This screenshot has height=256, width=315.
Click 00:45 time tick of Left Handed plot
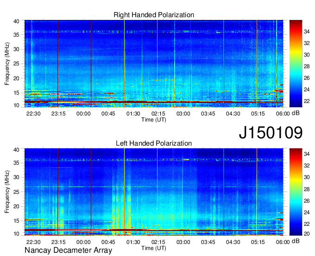coord(108,242)
